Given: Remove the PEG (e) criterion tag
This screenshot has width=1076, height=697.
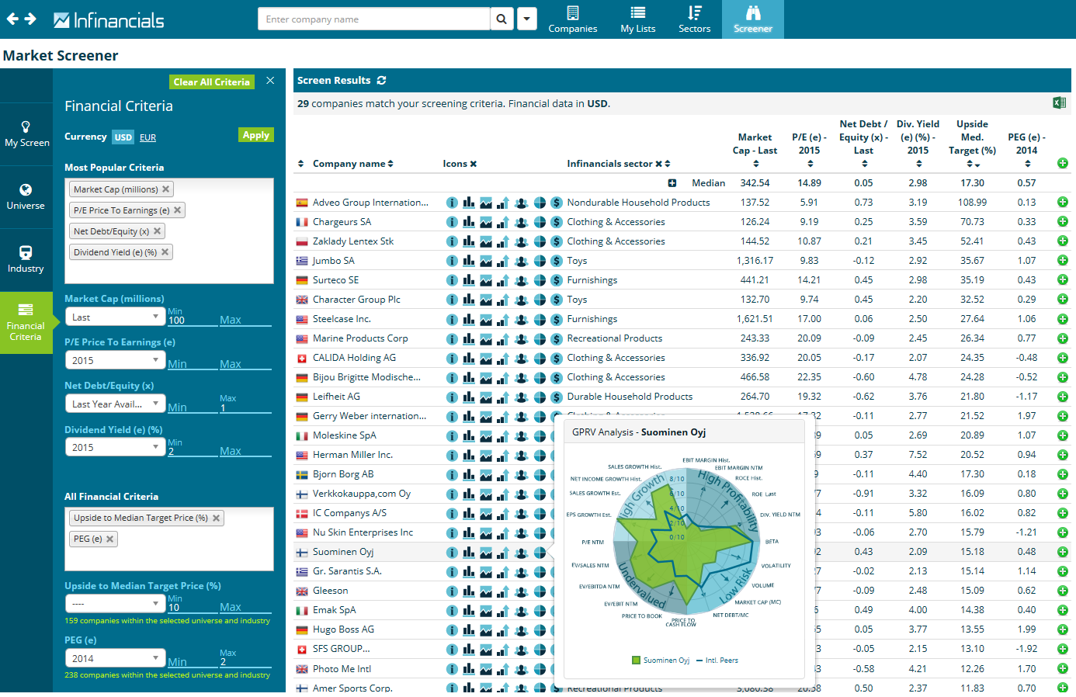Looking at the screenshot, I should pos(109,539).
